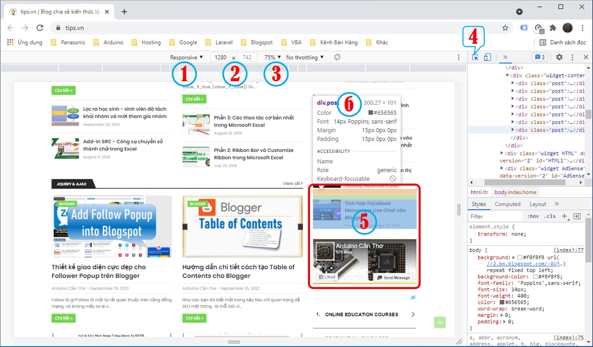The height and width of the screenshot is (347, 593).
Task: Switch to the Computed tab
Action: point(507,204)
